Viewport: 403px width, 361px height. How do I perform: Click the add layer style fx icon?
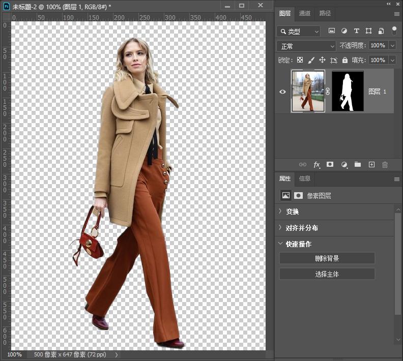click(316, 165)
